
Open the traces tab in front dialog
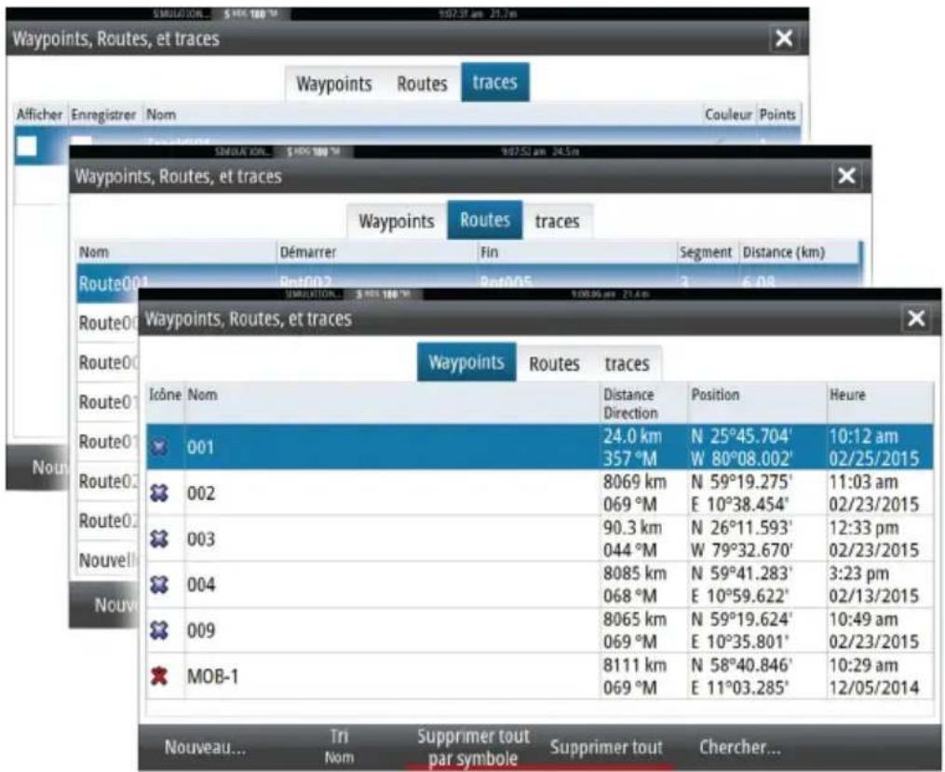click(x=627, y=364)
